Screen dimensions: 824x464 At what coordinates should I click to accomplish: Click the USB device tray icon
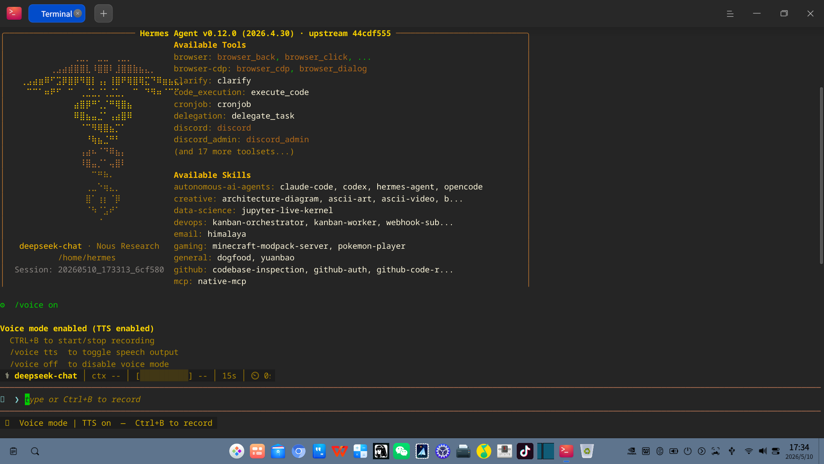732,451
